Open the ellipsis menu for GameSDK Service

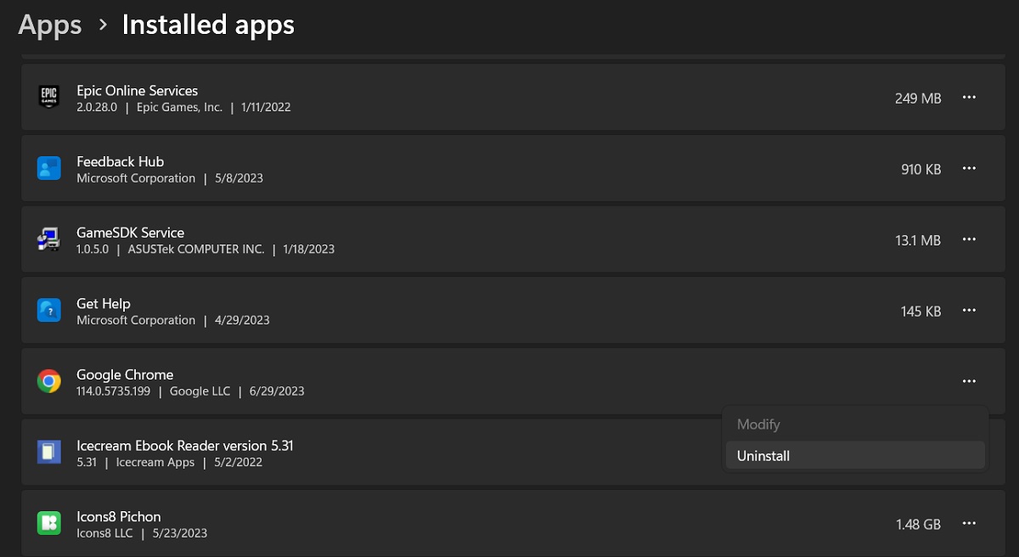point(969,239)
